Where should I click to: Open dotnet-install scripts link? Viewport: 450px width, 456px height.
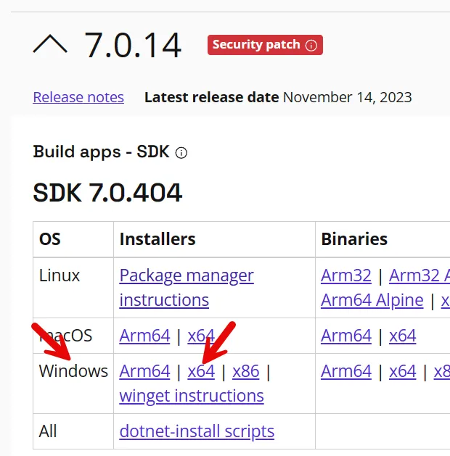point(197,431)
